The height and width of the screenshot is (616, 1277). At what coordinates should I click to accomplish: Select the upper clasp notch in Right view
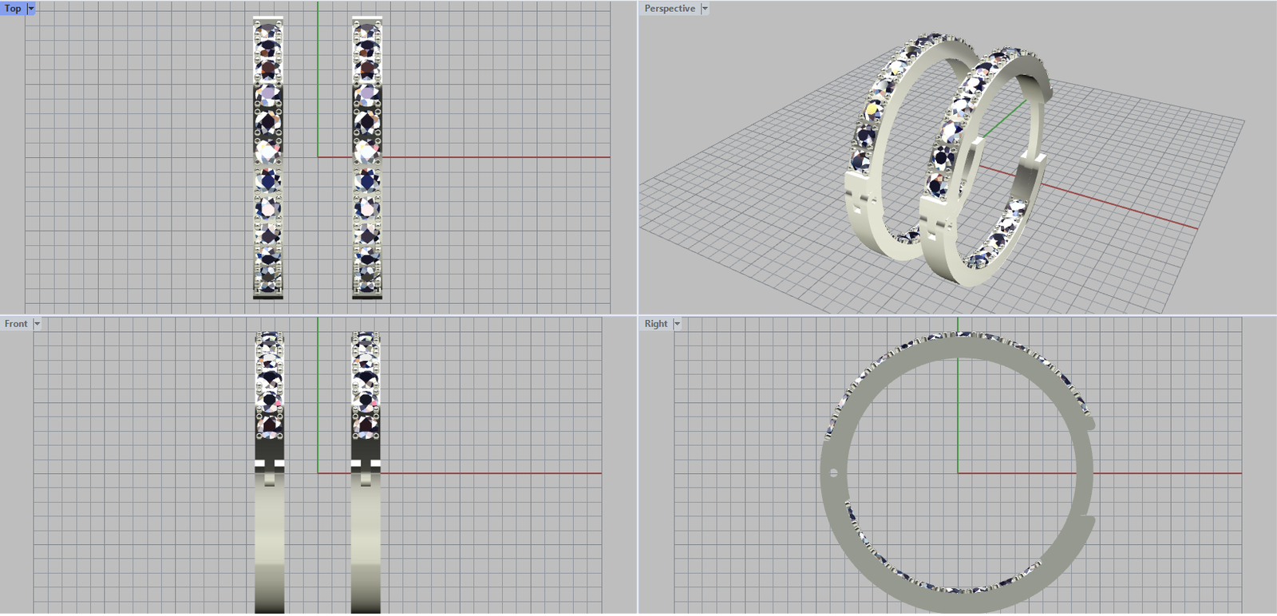click(x=1089, y=422)
